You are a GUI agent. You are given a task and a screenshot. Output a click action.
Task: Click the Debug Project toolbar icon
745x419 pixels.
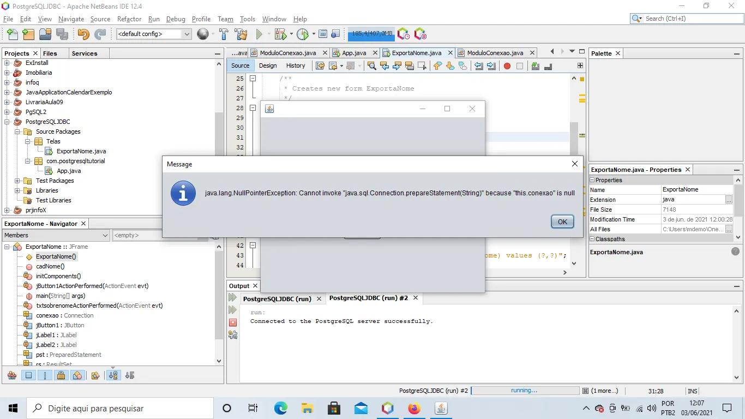click(x=280, y=34)
